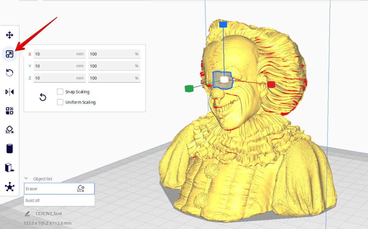This screenshot has height=229, width=368.
Task: Click the CE3E3V2_bust job name
Action: point(49,213)
